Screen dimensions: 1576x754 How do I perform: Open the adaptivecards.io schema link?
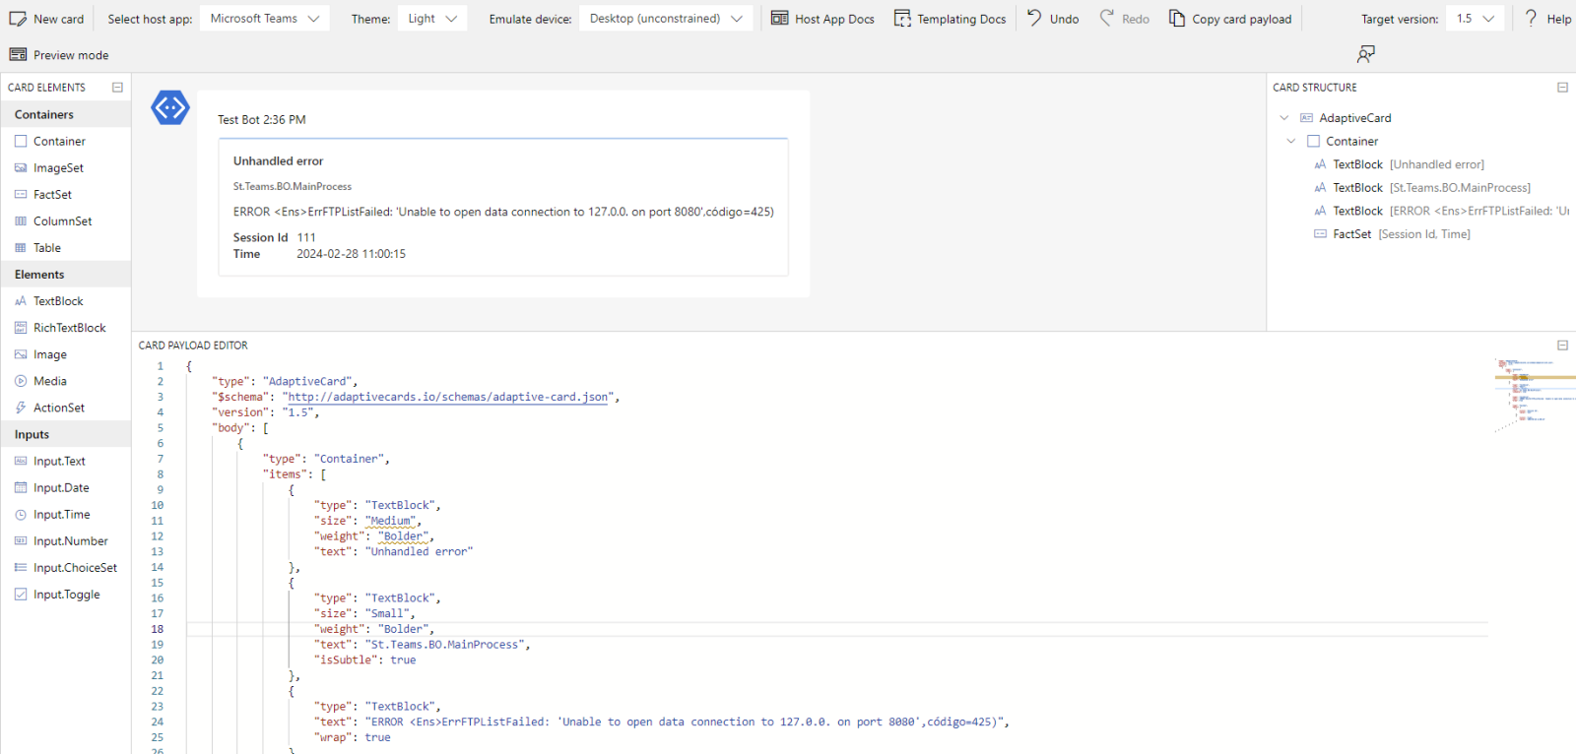click(x=448, y=397)
